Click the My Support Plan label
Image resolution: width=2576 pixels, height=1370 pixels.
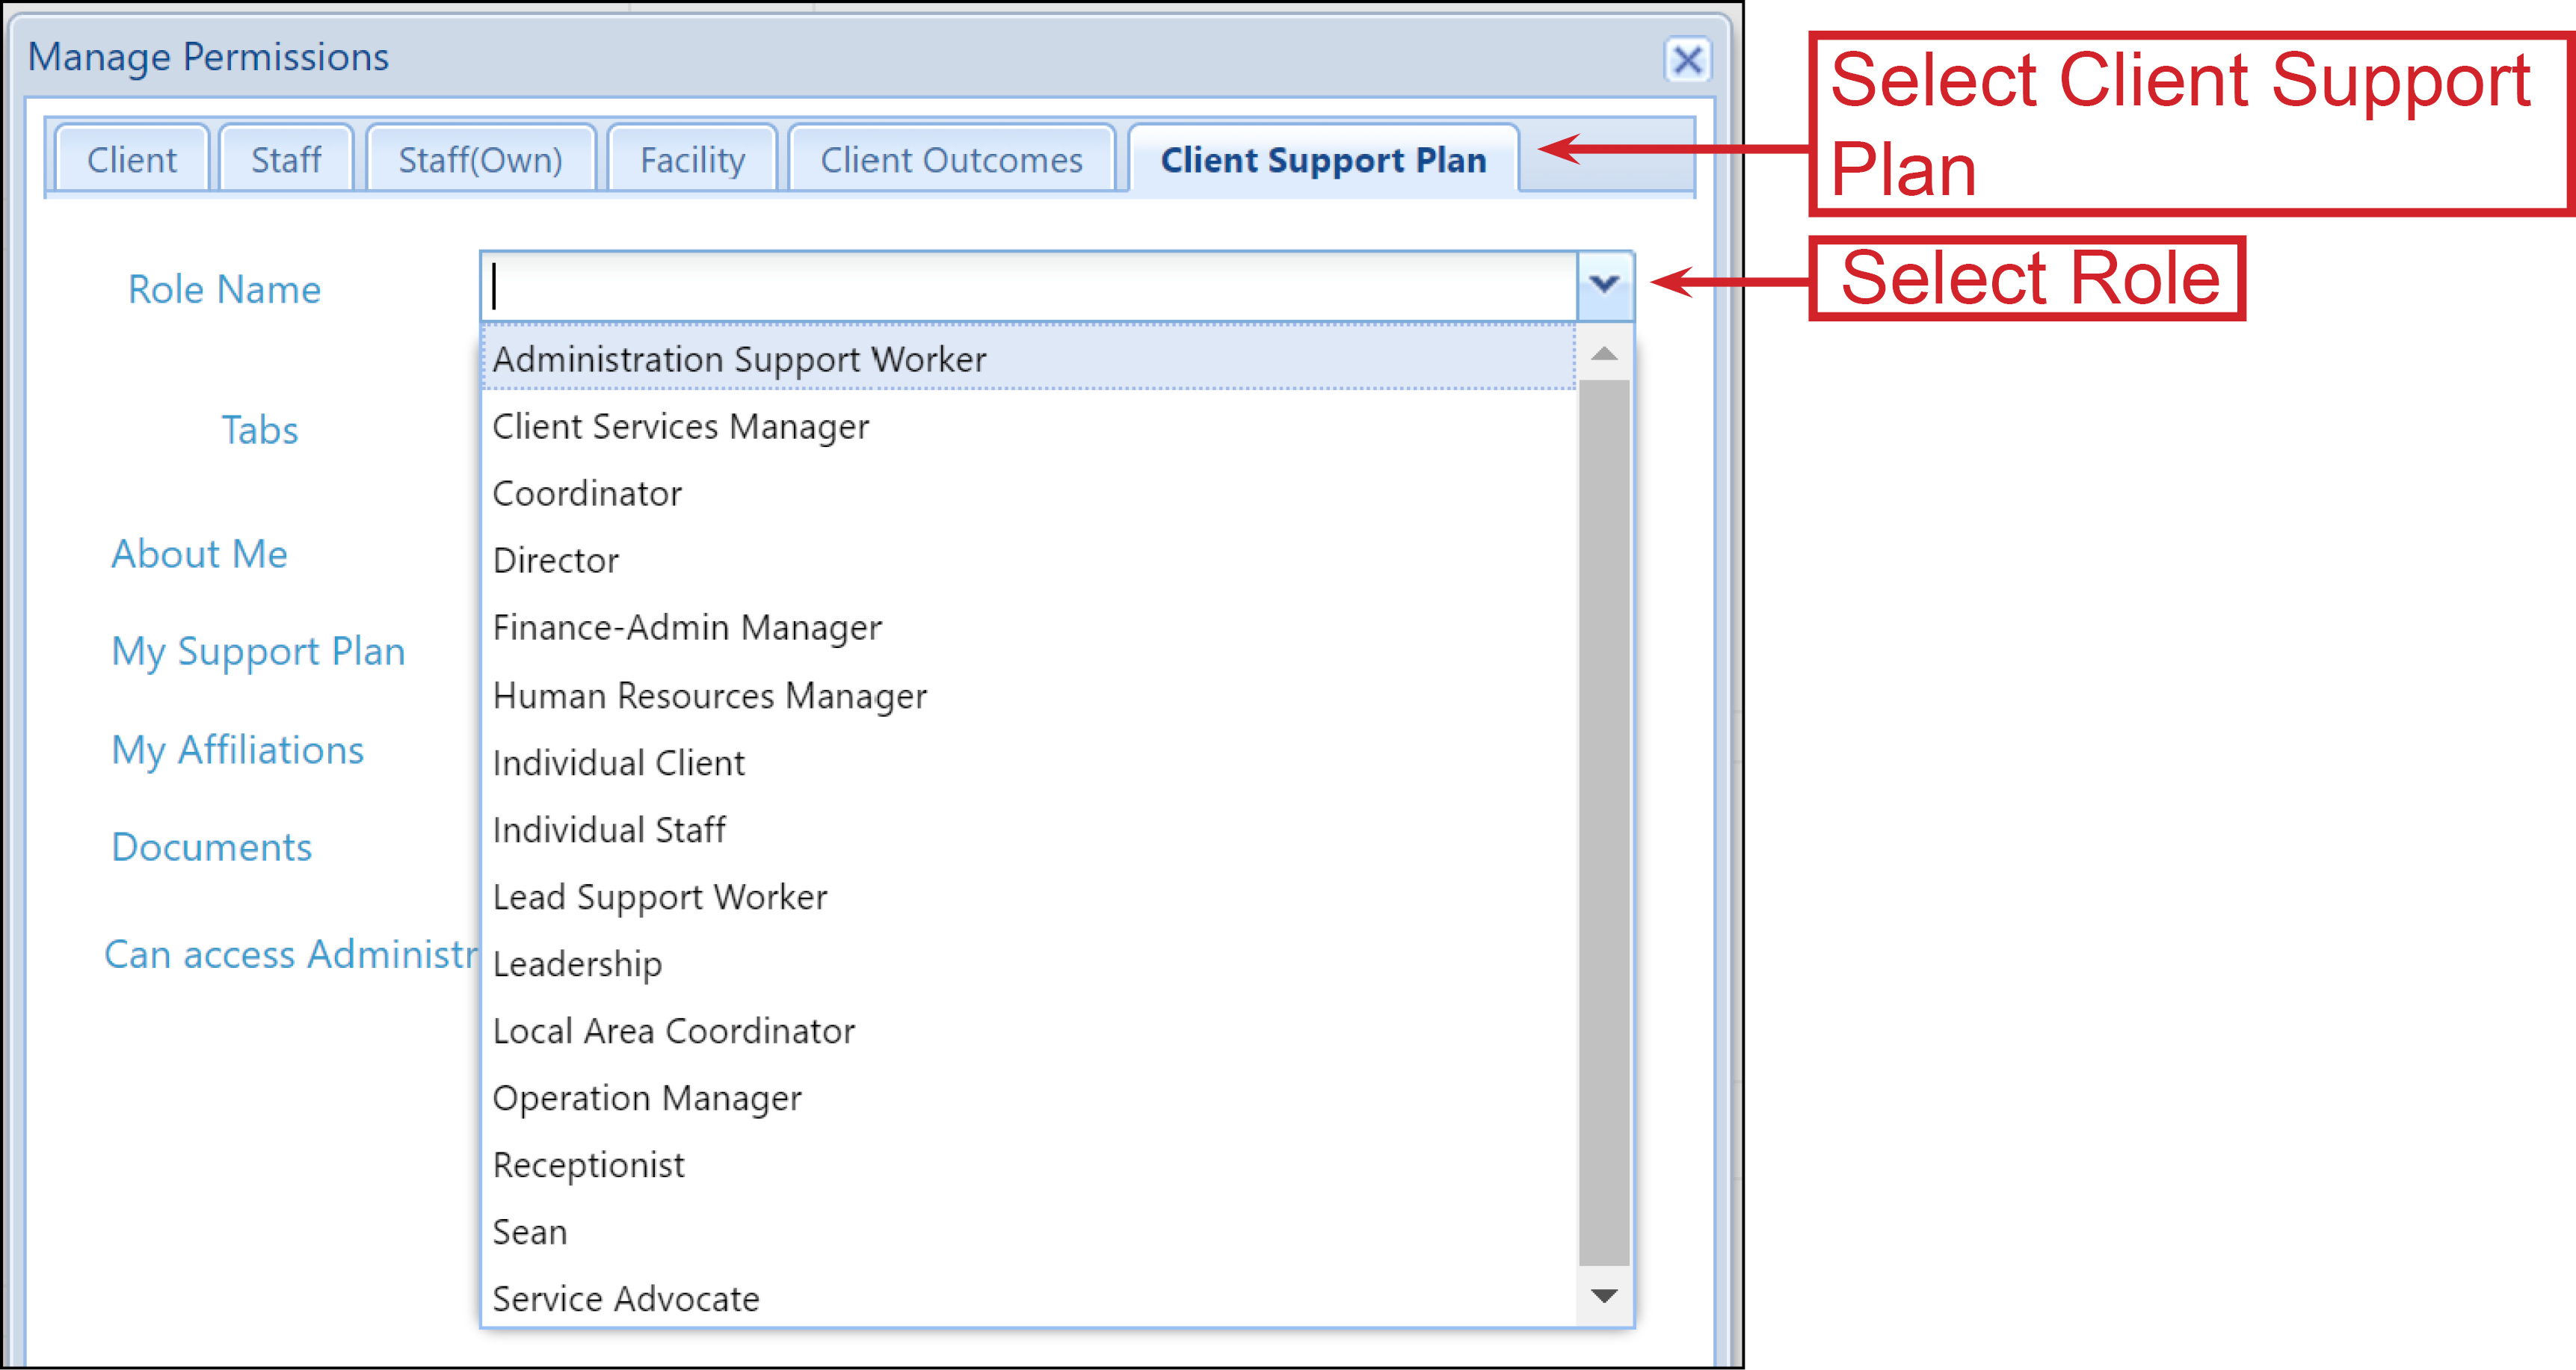click(x=258, y=651)
